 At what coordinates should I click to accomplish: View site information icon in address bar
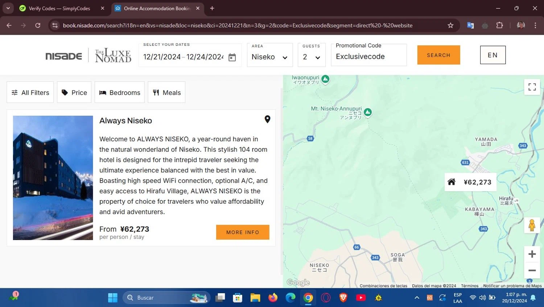55,25
